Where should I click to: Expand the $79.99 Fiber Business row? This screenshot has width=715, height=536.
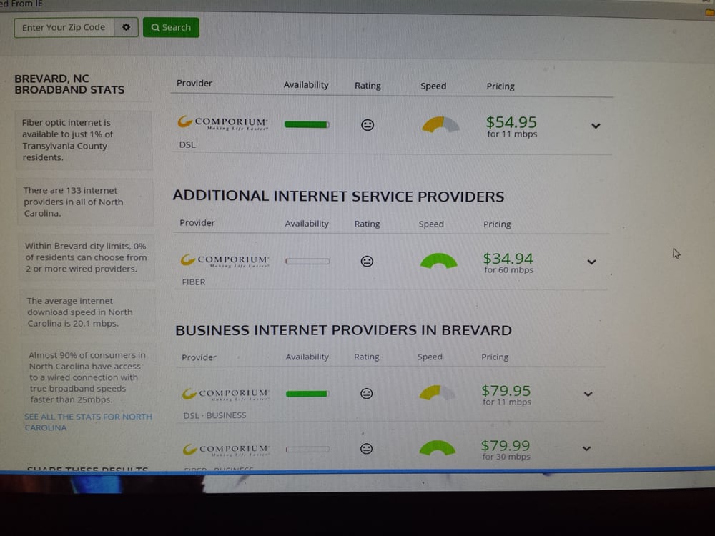tap(586, 449)
